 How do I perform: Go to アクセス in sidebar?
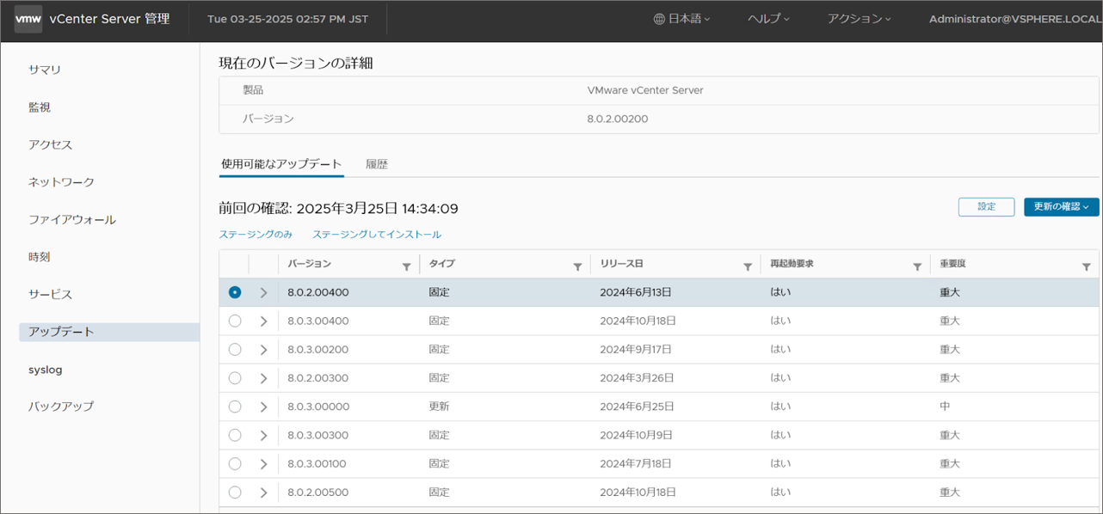click(50, 144)
